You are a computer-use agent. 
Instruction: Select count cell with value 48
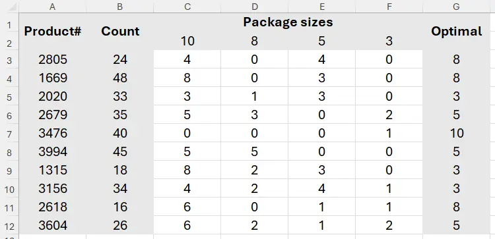tap(120, 78)
